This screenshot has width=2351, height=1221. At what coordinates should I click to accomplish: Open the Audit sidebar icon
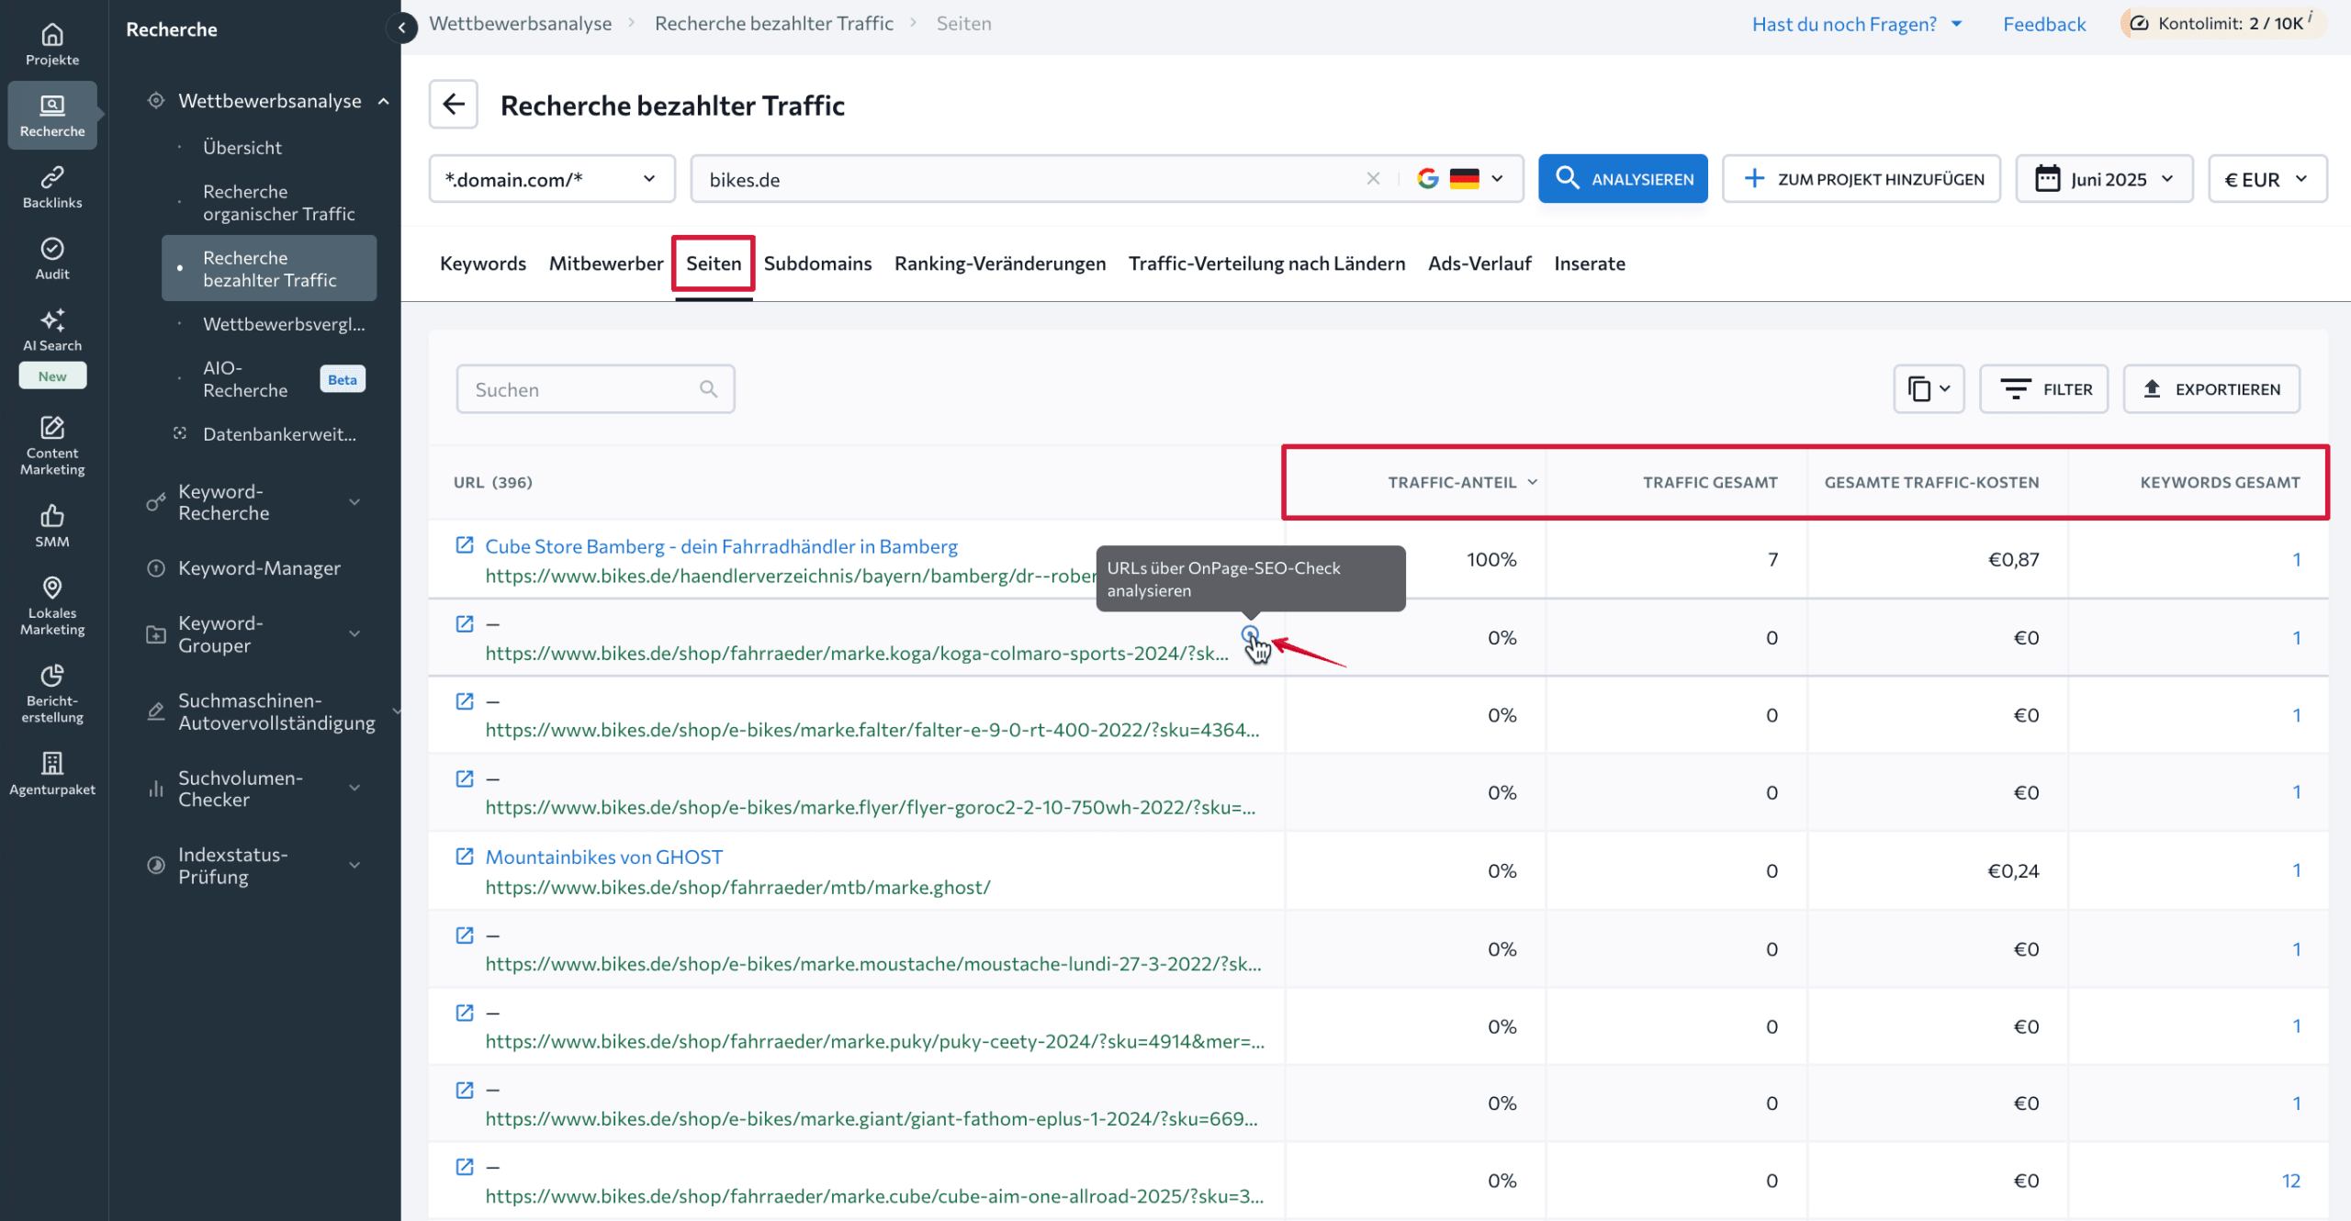click(52, 259)
